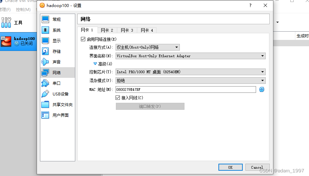The image size is (309, 176).
Task: Toggle 启用网络连接 checkbox
Action: pos(83,39)
